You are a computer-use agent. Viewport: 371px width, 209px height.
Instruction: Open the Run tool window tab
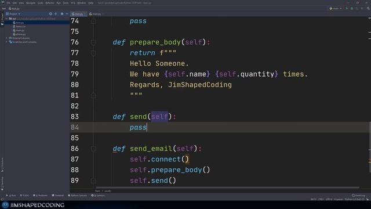click(x=11, y=196)
